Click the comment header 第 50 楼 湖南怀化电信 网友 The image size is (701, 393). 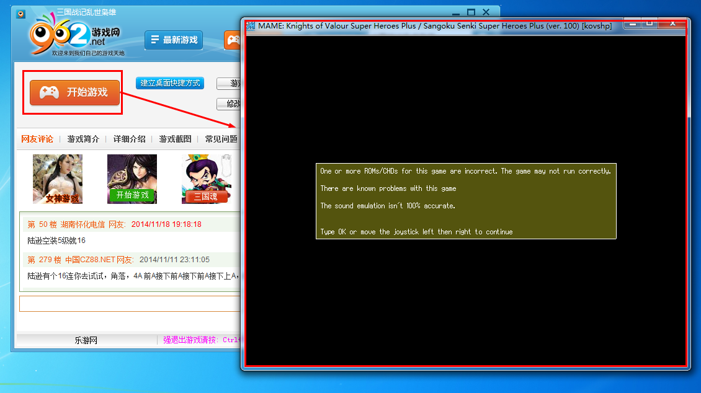coord(76,224)
